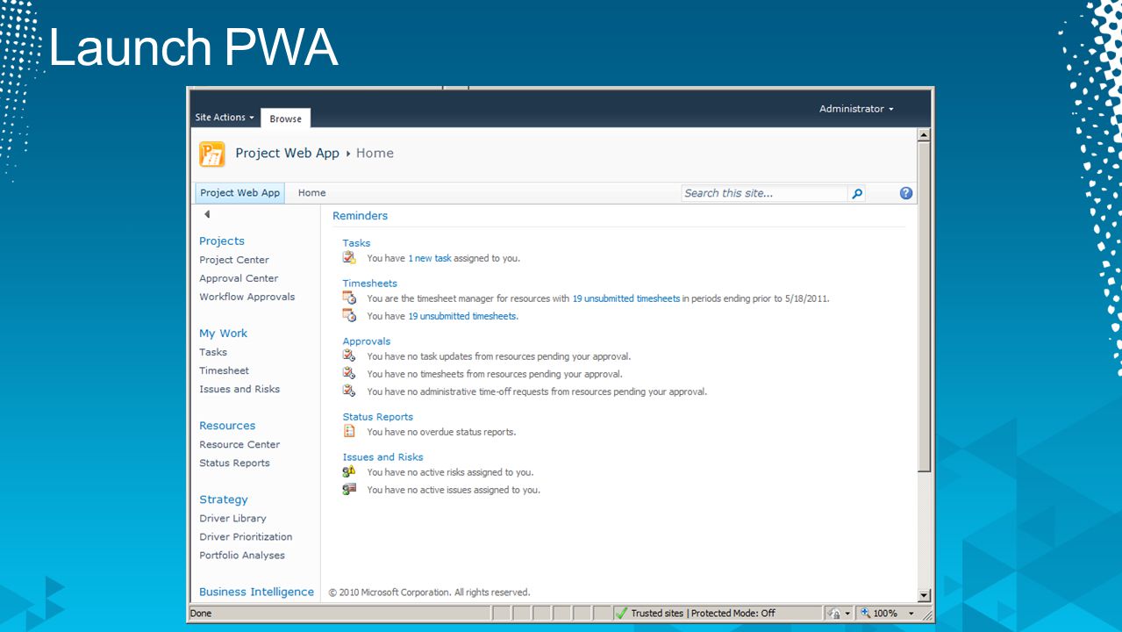
Task: Open the Strategy heading
Action: [224, 499]
